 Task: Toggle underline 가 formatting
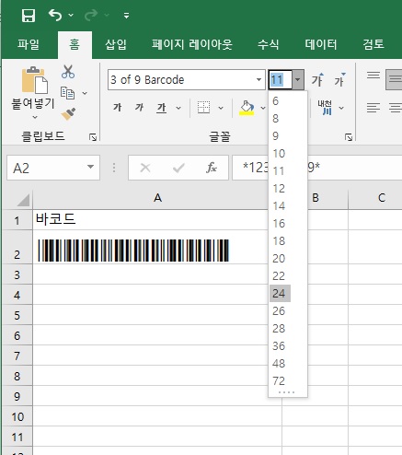click(x=162, y=108)
